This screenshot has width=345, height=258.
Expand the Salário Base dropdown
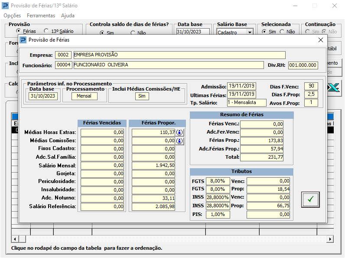point(249,32)
